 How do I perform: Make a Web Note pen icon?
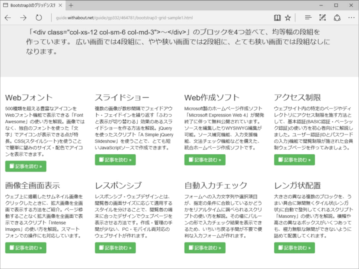point(323,18)
